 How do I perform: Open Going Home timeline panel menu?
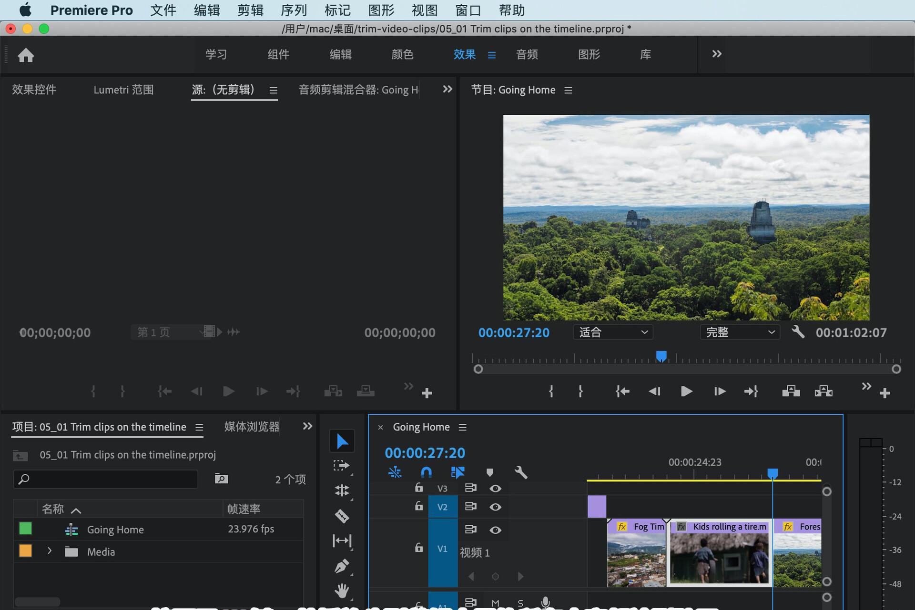coord(462,427)
